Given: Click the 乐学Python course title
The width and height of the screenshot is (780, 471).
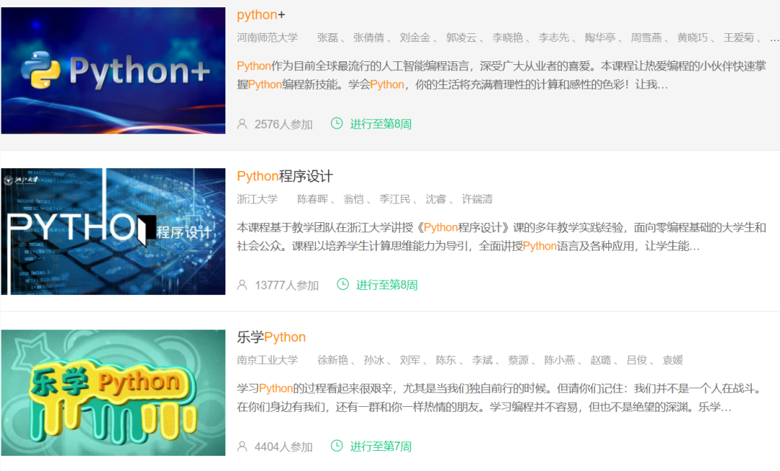Looking at the screenshot, I should click(271, 338).
